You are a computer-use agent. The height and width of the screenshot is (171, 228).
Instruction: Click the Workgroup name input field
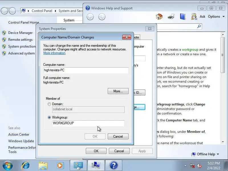tap(88, 123)
